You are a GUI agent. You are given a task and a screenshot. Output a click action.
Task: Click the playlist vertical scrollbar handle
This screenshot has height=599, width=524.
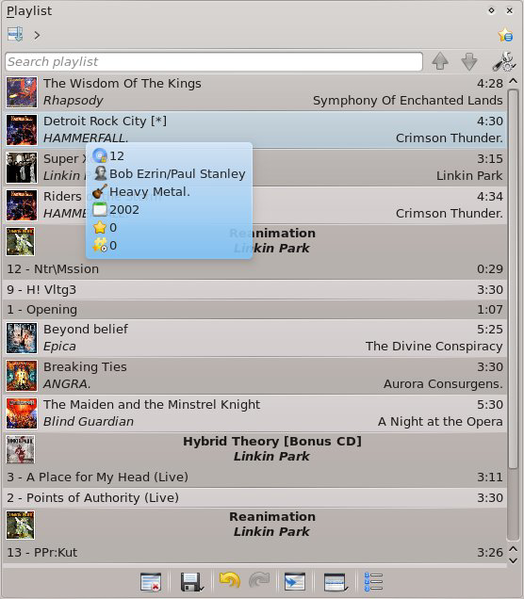[513, 278]
